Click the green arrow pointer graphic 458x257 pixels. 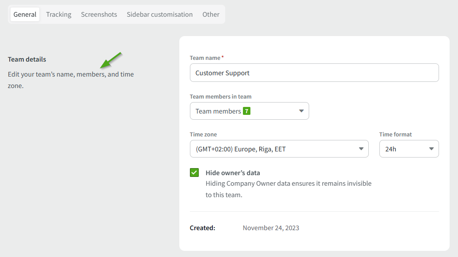pos(110,60)
